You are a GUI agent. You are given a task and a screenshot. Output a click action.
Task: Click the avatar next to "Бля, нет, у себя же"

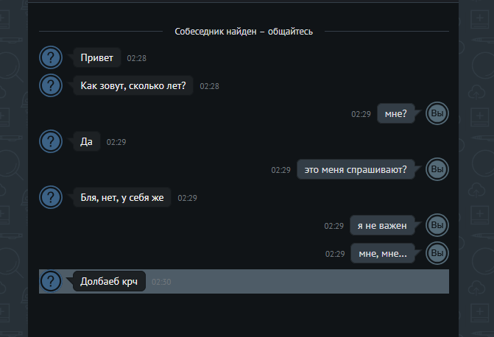click(x=51, y=197)
